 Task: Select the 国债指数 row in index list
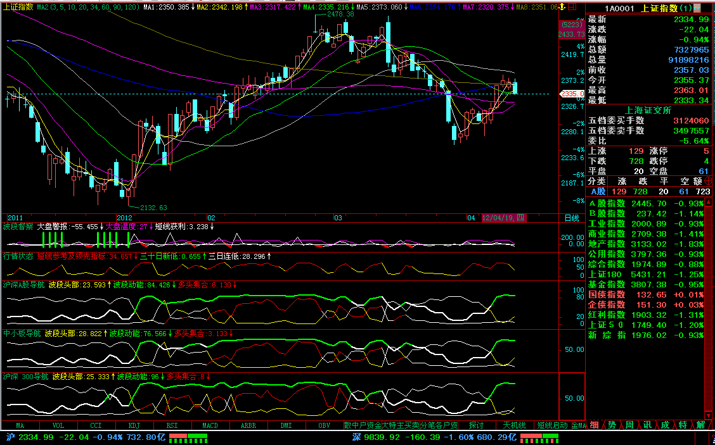pos(646,295)
